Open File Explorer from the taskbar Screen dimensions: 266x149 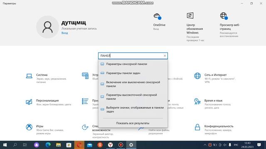[58, 145]
